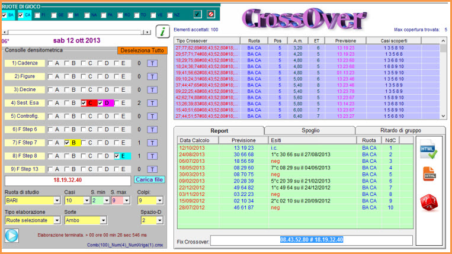The image size is (452, 254).
Task: Enable the NZ wheel checkbox
Action: coord(170,15)
